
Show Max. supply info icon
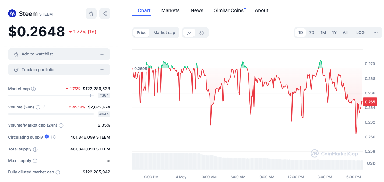pos(35,161)
